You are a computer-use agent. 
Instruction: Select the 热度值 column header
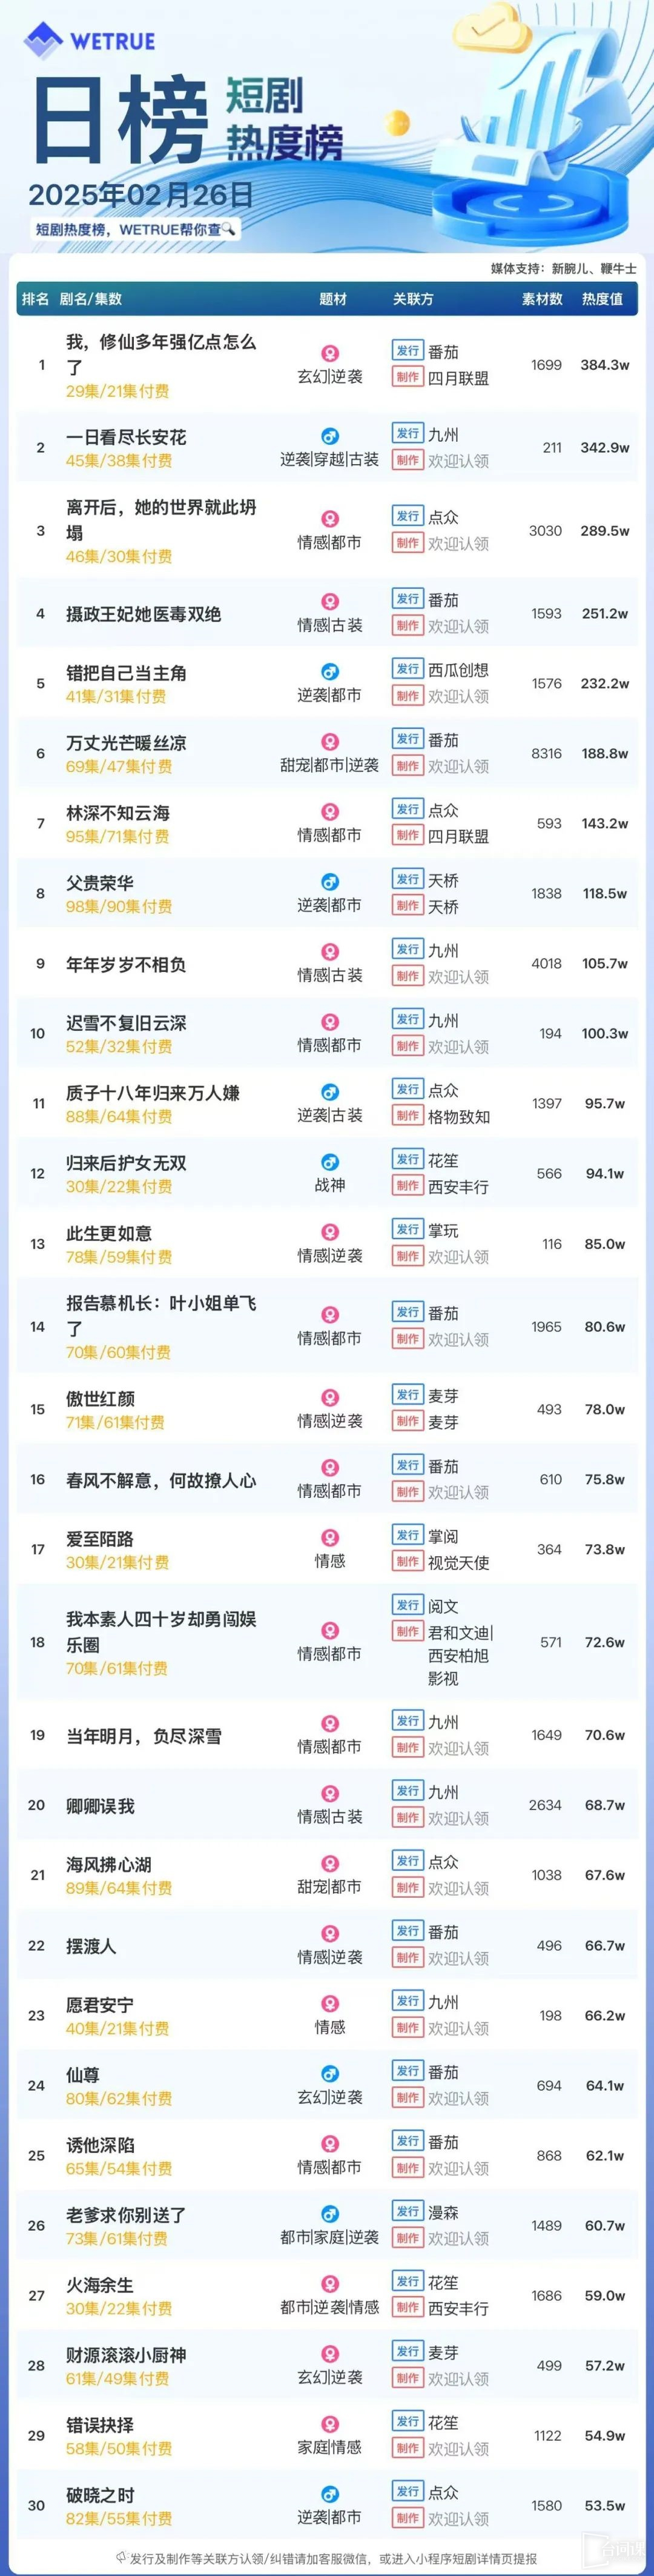602,299
